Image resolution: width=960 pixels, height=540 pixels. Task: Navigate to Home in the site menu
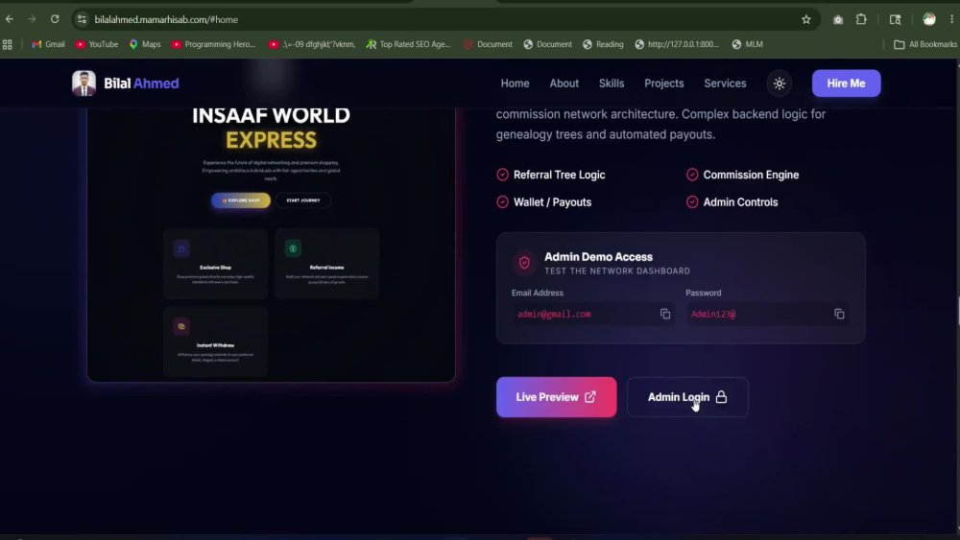[515, 83]
